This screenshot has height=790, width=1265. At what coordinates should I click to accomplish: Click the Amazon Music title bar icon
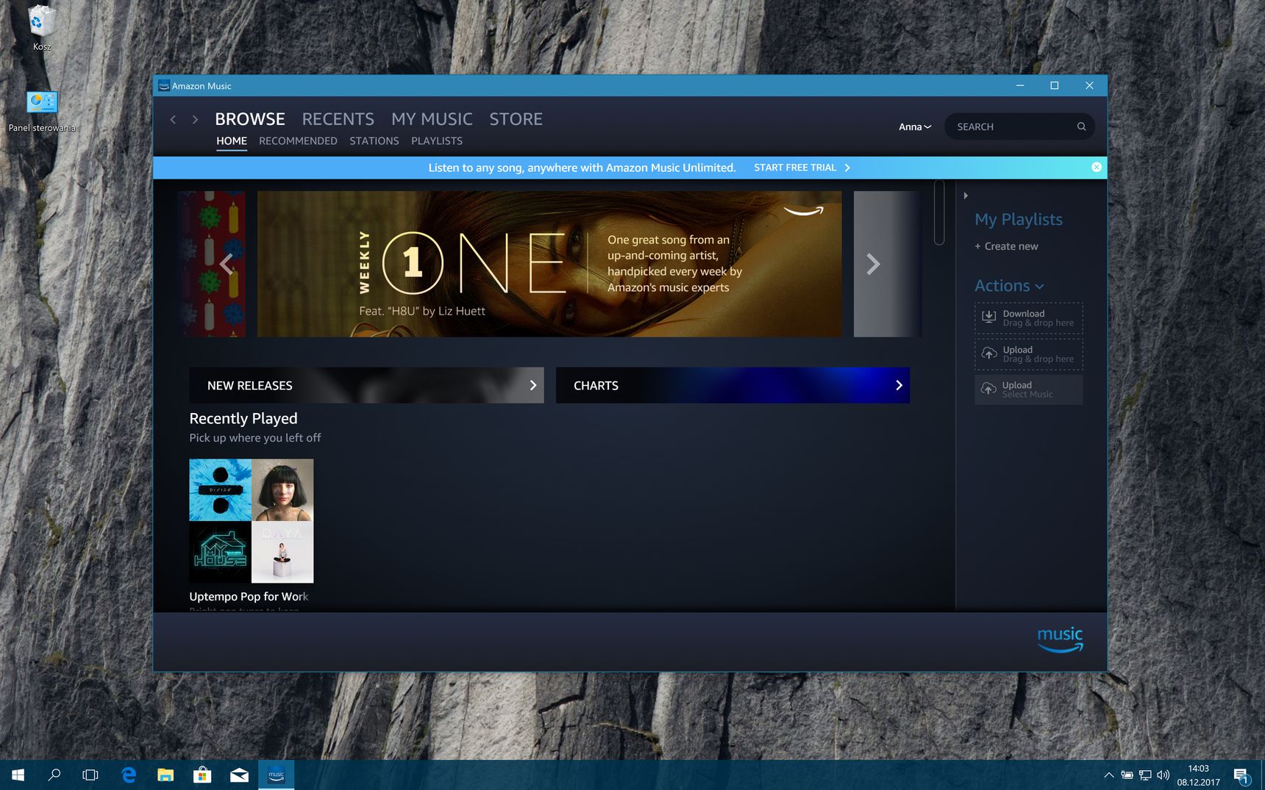point(164,86)
